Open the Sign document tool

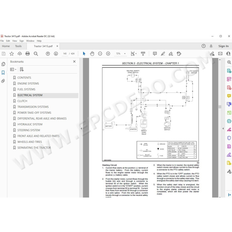click(171, 54)
